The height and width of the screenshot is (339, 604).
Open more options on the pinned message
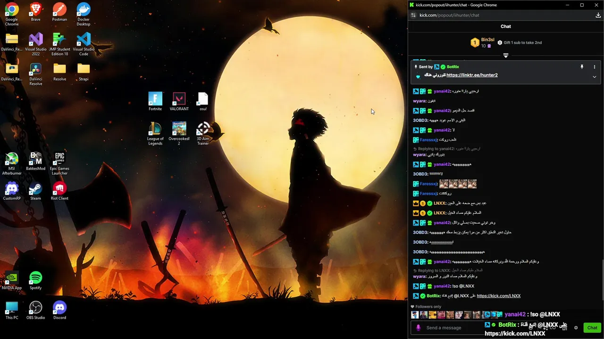(594, 67)
